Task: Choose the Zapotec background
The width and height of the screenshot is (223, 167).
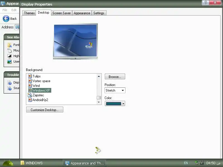Action: pos(38,95)
